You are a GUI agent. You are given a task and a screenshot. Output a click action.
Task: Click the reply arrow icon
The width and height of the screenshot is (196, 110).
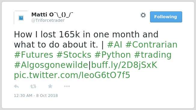tap(16, 86)
